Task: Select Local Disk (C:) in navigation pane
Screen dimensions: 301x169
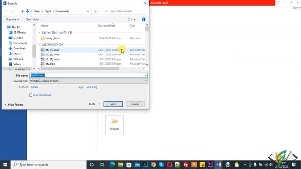Action: pos(19,69)
